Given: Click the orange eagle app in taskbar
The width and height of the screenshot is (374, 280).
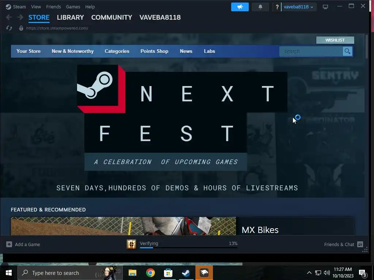Looking at the screenshot, I should click(204, 273).
